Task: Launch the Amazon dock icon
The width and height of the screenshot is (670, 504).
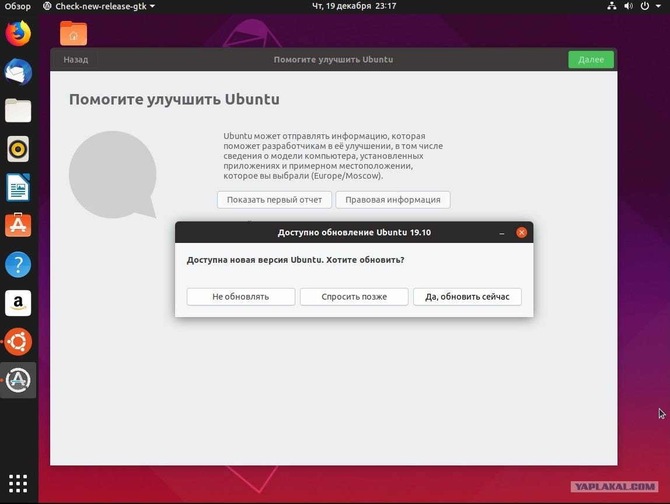Action: point(18,303)
